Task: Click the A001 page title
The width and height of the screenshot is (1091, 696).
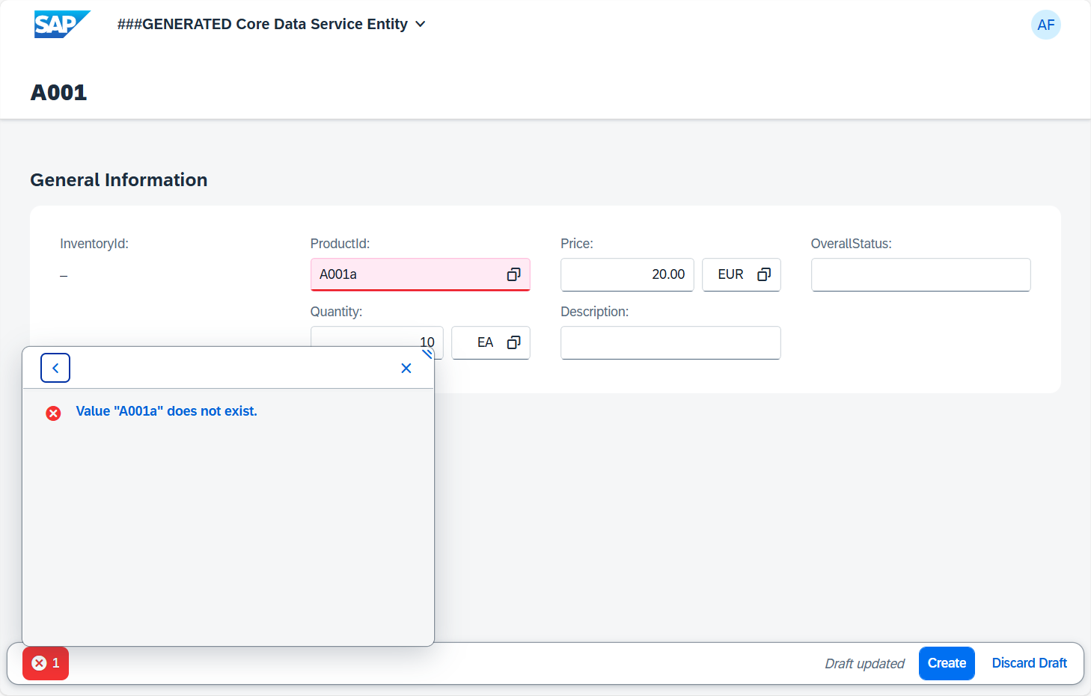Action: coord(59,93)
